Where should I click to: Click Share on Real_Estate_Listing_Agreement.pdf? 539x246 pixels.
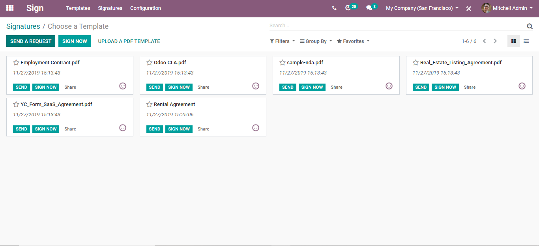[x=470, y=87]
